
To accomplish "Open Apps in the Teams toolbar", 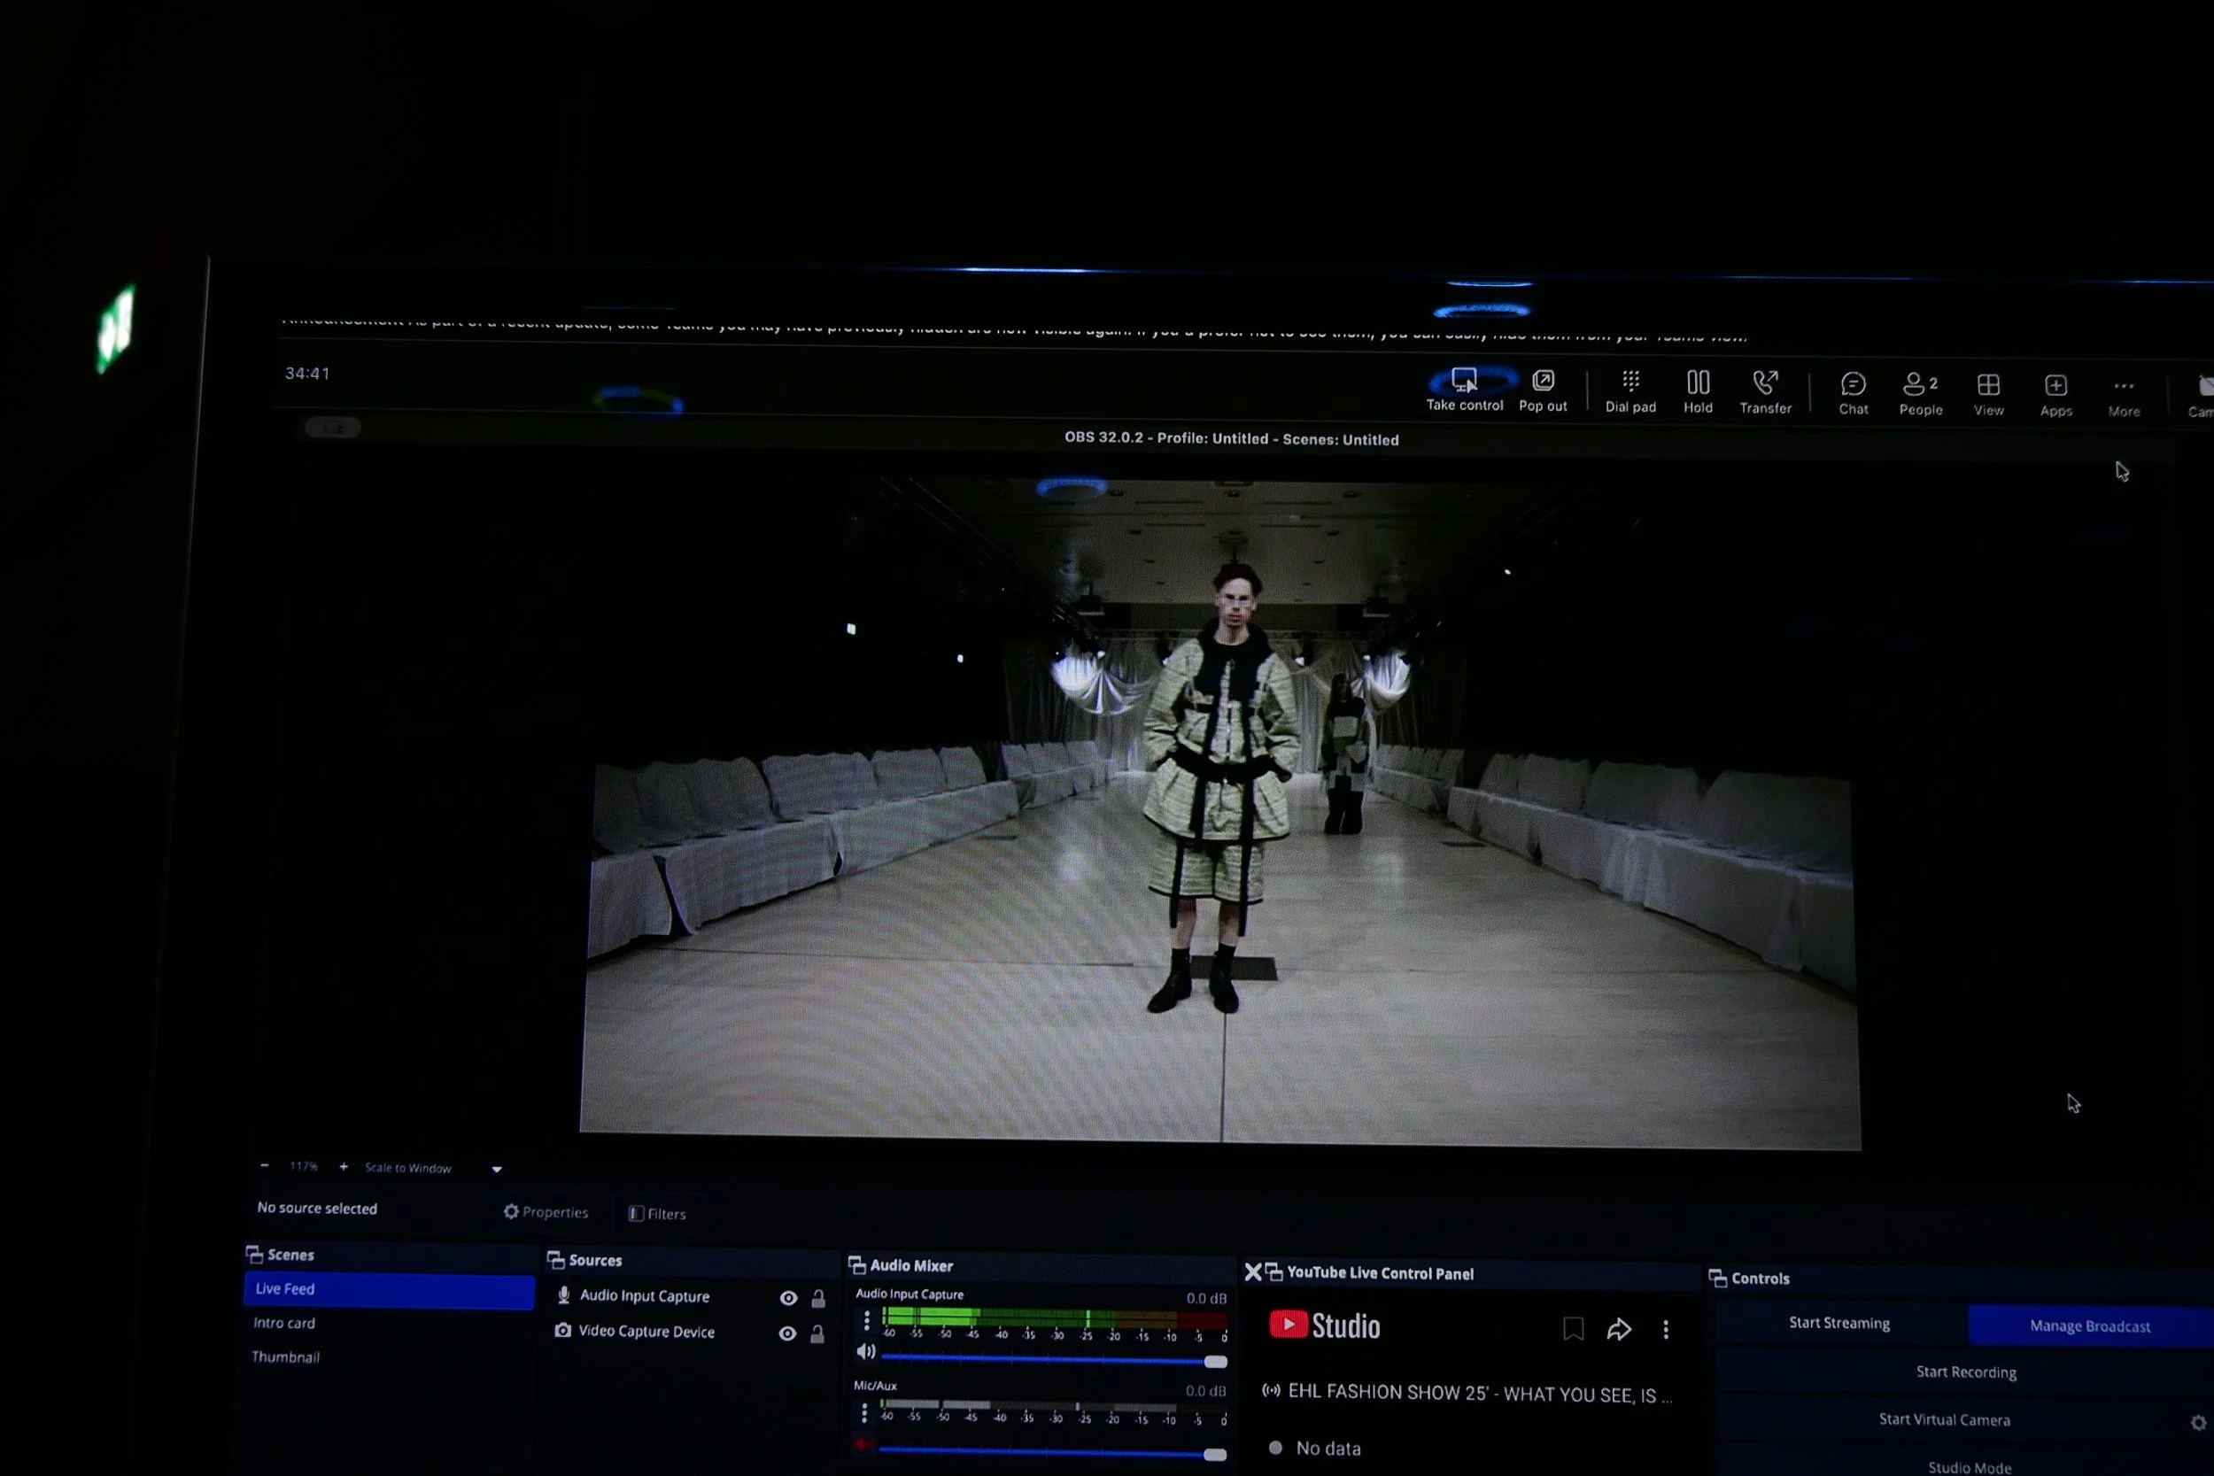I will (x=2055, y=386).
